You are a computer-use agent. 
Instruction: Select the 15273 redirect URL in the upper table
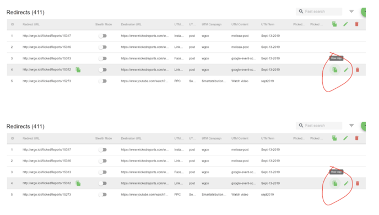[47, 81]
